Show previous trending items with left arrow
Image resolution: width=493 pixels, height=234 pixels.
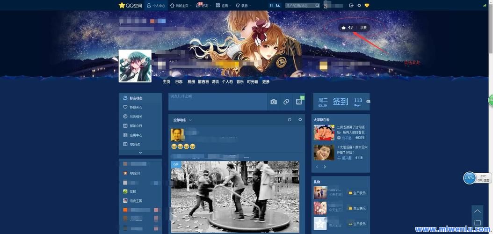(317, 167)
